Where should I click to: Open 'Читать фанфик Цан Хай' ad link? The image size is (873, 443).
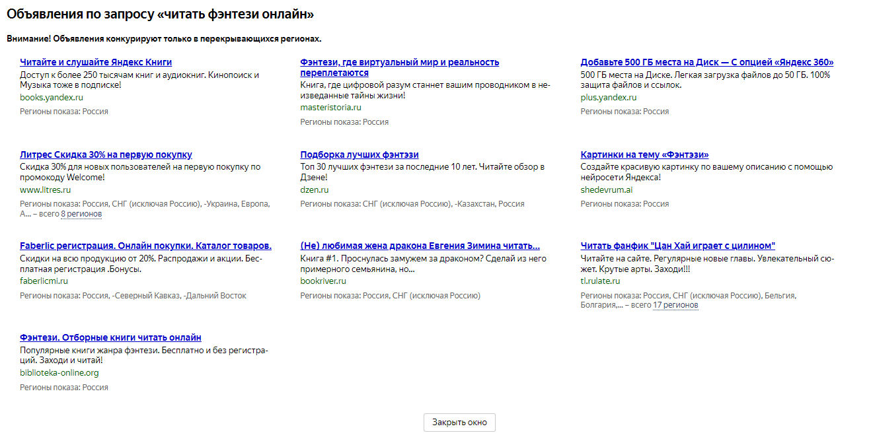pyautogui.click(x=678, y=246)
